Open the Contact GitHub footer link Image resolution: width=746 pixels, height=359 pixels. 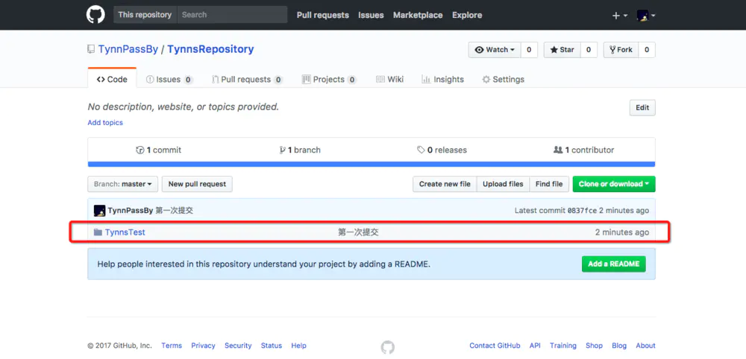tap(495, 346)
